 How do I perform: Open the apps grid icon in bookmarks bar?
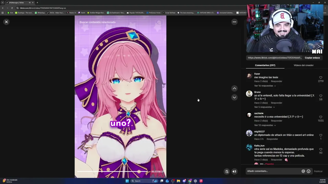tap(3, 13)
